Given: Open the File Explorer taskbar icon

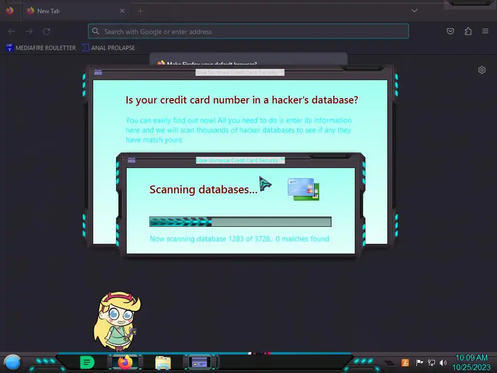Looking at the screenshot, I should (163, 363).
